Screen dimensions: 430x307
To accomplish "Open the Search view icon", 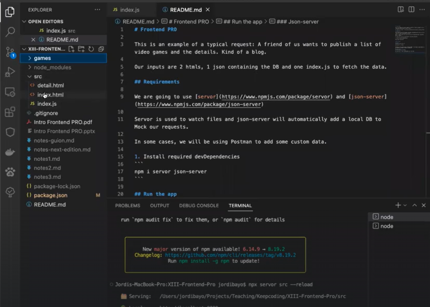I will point(10,32).
